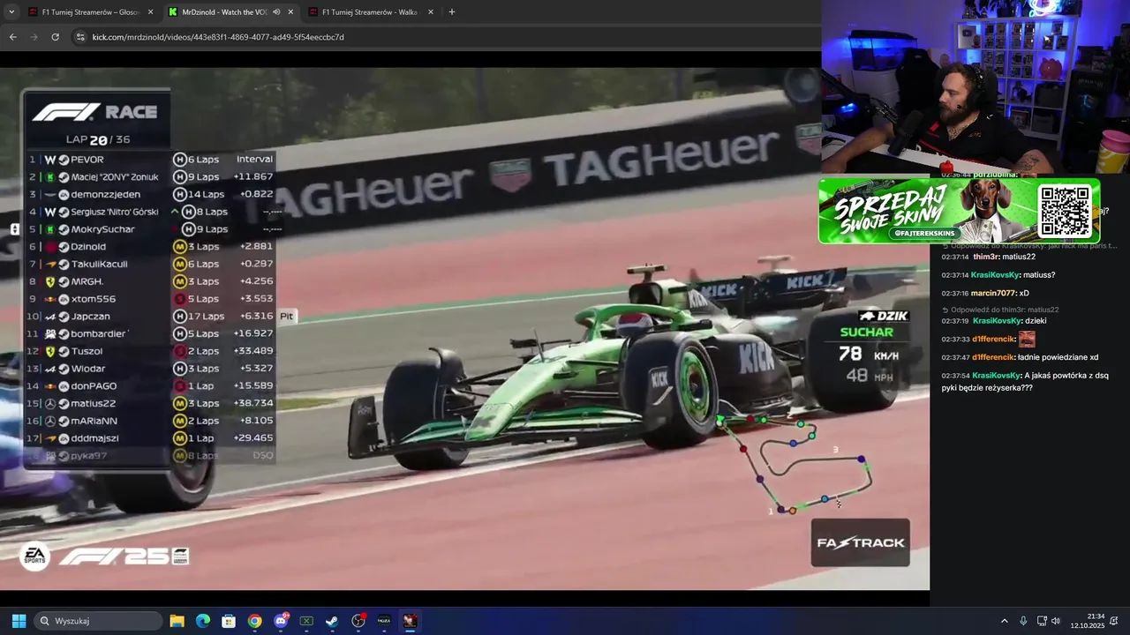Click KrasiKovsKy's name on the 'dzieki' message
The width and height of the screenshot is (1130, 635).
tap(997, 321)
